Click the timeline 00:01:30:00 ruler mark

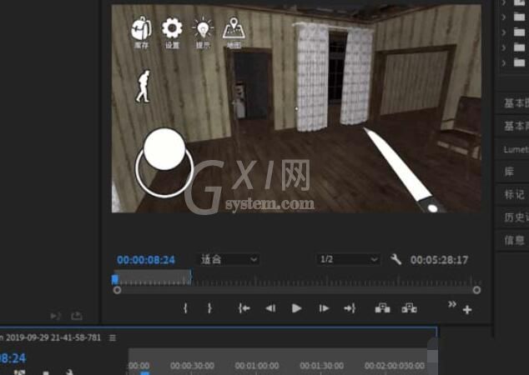coord(321,366)
